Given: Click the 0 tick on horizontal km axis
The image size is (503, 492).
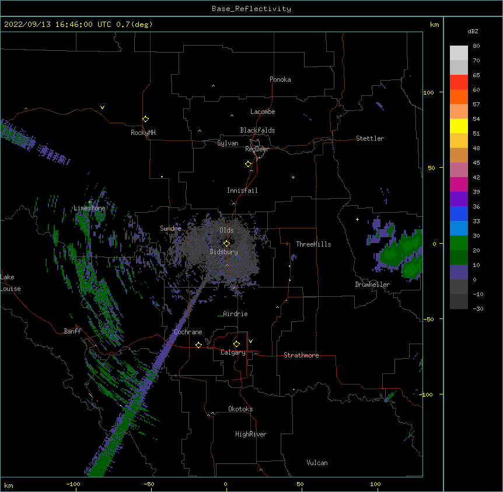Looking at the screenshot, I should (x=225, y=484).
